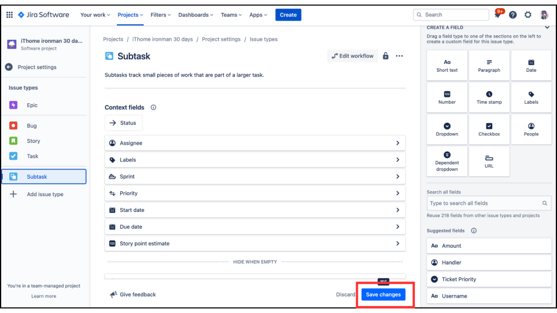Expand the Due date field row
The width and height of the screenshot is (557, 313).
click(255, 227)
